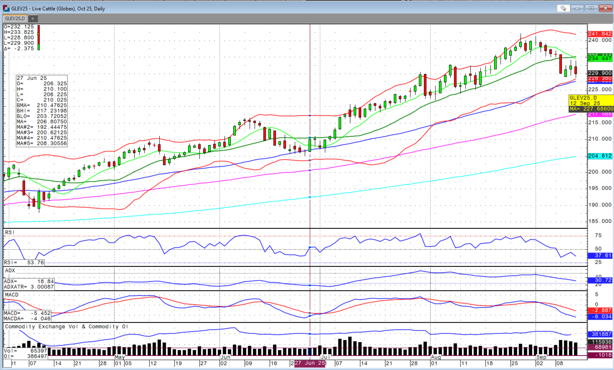This screenshot has height=370, width=614.
Task: Click the blue 30.72 ADX value label
Action: (x=600, y=280)
